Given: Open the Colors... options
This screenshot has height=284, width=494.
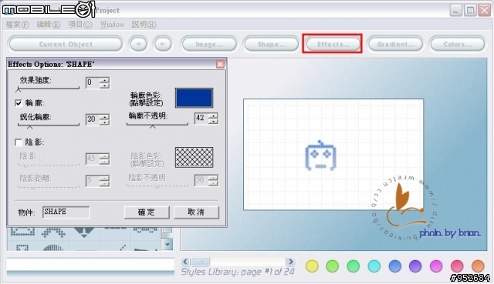Looking at the screenshot, I should pyautogui.click(x=458, y=44).
